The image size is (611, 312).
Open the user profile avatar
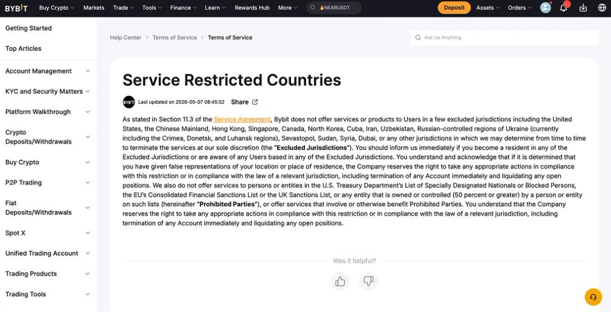[546, 8]
